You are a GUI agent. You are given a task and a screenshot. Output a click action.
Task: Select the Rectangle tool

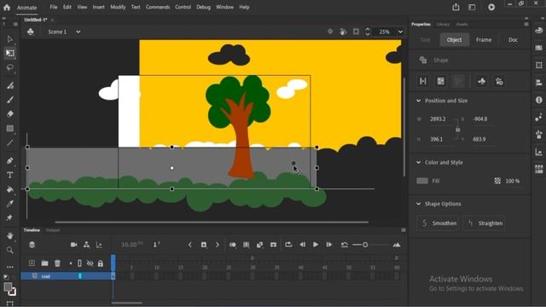tap(9, 129)
